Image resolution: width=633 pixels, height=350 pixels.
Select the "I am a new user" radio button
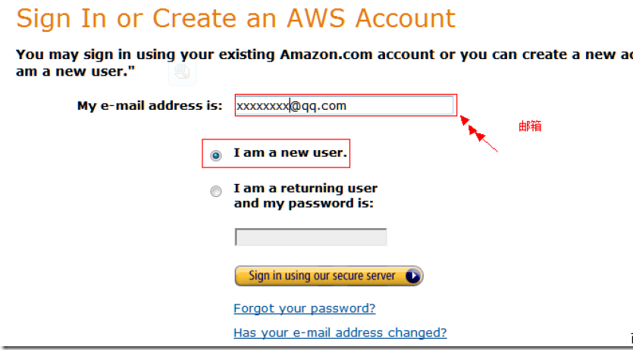[216, 155]
